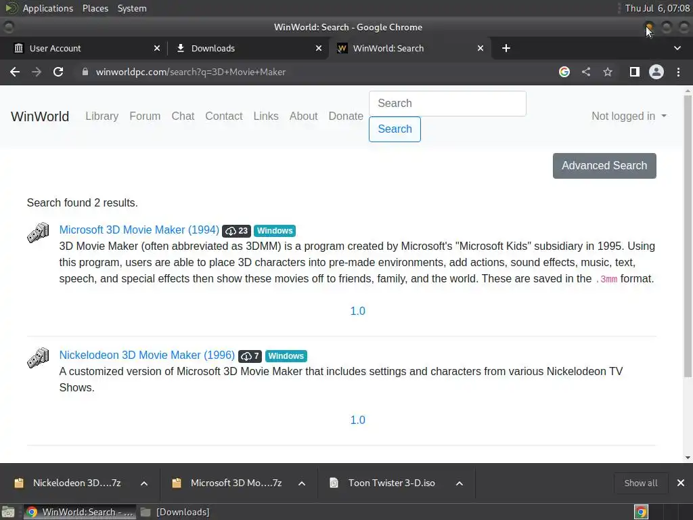Screen dimensions: 693x520
Task: Click the WinWorld site logo text
Action: [x=40, y=116]
